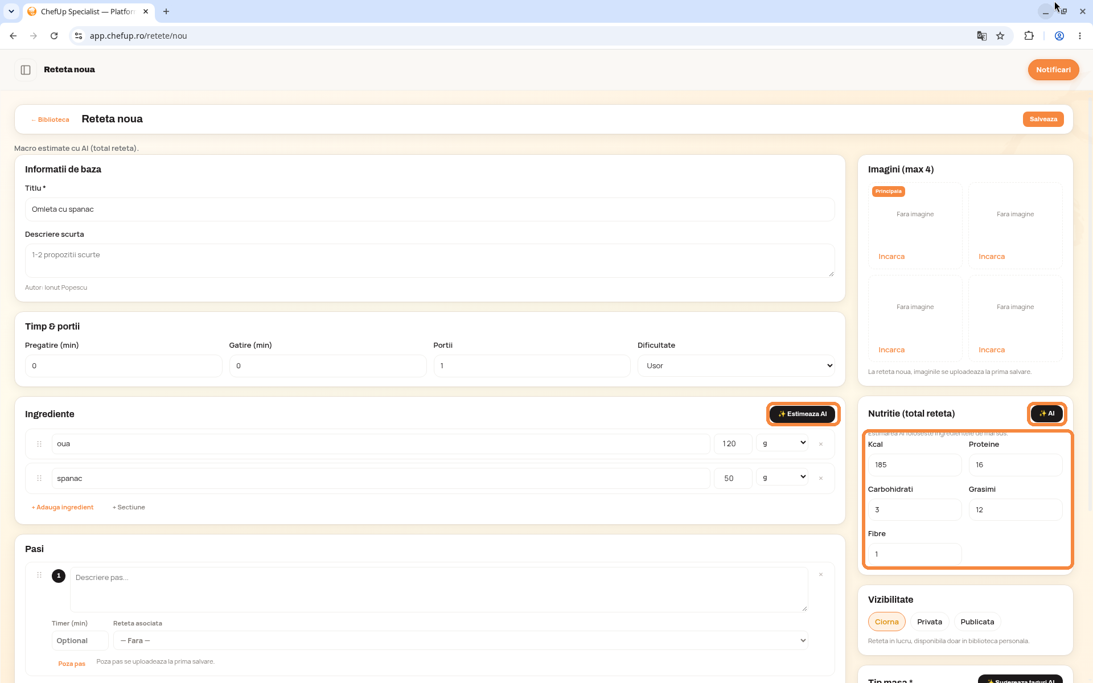
Task: Set visibility to Privata
Action: click(930, 622)
